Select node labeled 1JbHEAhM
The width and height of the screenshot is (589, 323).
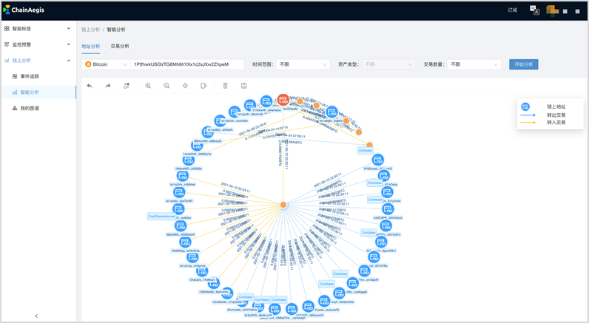click(227, 293)
